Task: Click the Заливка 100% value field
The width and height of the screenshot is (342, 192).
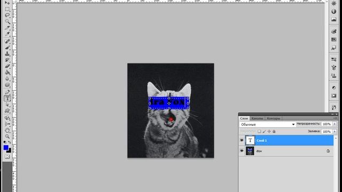Action: tap(327, 132)
